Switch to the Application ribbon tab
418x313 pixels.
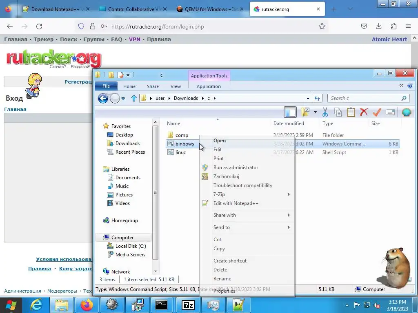(209, 86)
